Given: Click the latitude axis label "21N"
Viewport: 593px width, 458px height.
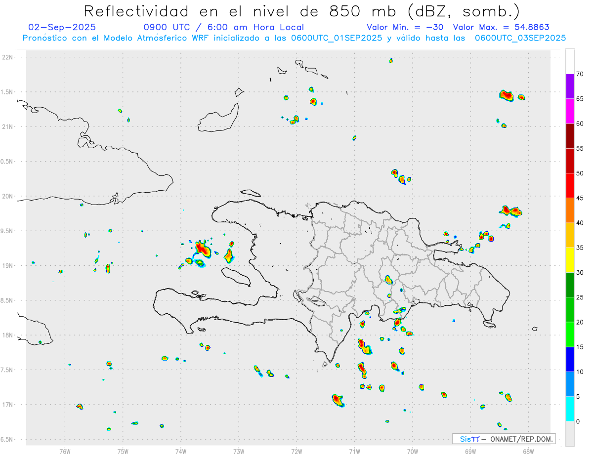Looking at the screenshot, I should pyautogui.click(x=8, y=126).
